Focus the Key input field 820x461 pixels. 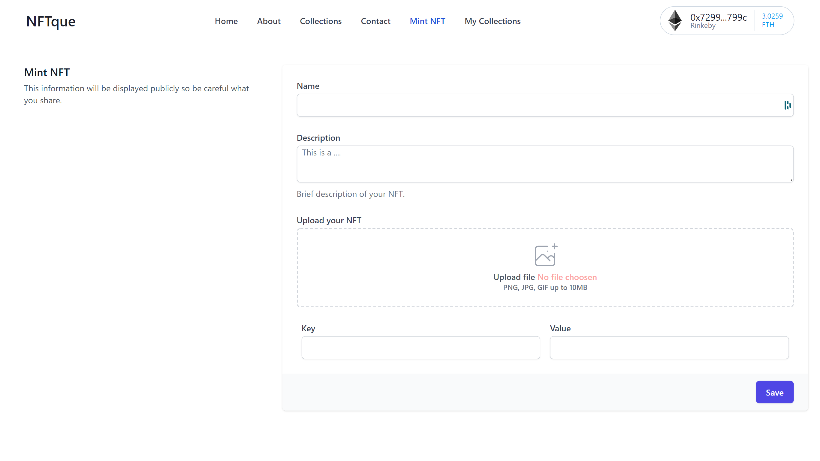pyautogui.click(x=421, y=348)
